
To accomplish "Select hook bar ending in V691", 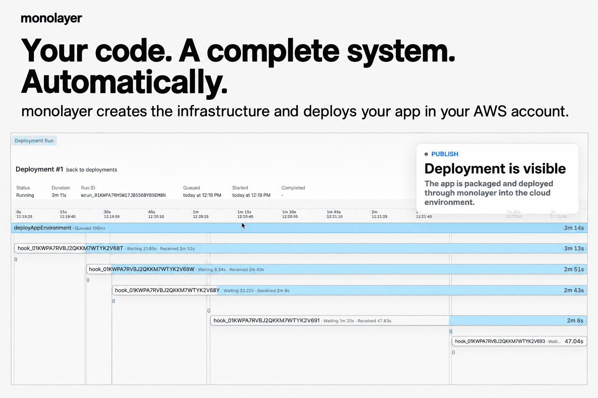I will click(x=399, y=321).
